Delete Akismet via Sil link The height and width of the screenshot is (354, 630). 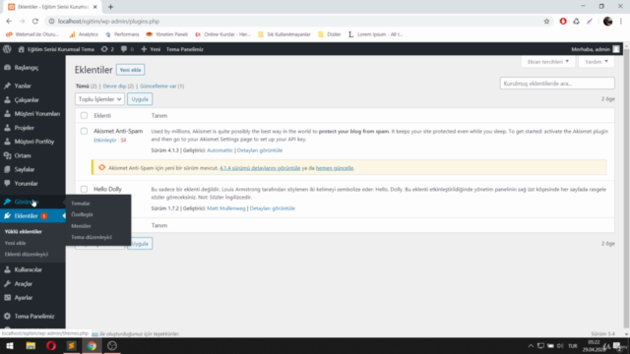coord(123,140)
